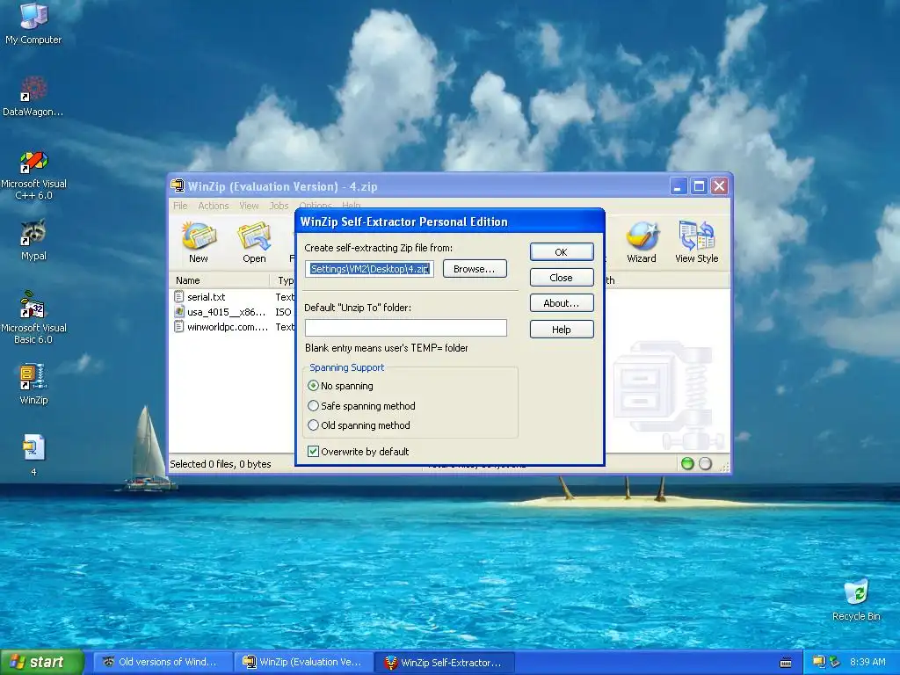This screenshot has height=675, width=900.
Task: Click Close in the Self-Extractor dialog
Action: click(x=562, y=277)
